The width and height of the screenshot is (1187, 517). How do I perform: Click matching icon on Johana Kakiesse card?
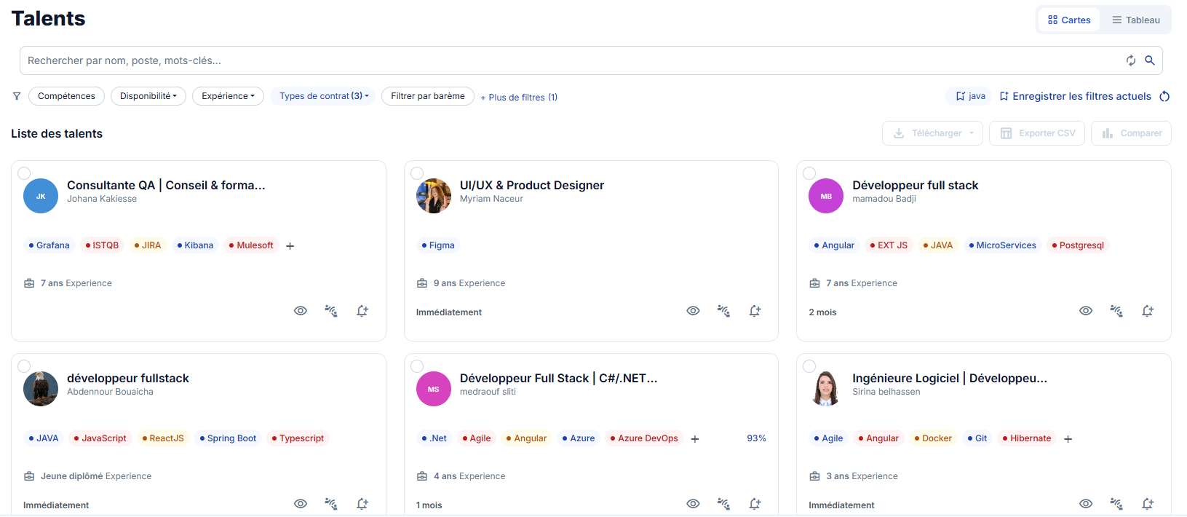pos(331,311)
